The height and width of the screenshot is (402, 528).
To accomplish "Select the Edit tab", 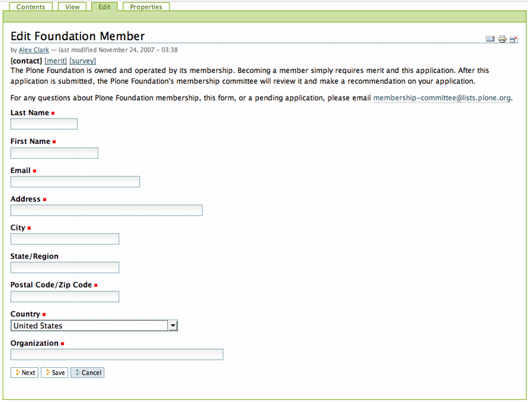I will [x=104, y=7].
